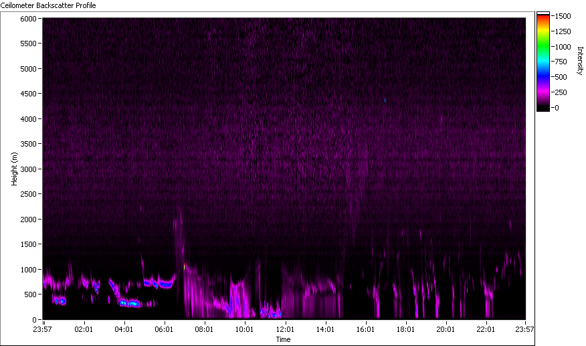Click the 23:57 end time label
Viewport: 586px width, 346px height.
pos(524,329)
